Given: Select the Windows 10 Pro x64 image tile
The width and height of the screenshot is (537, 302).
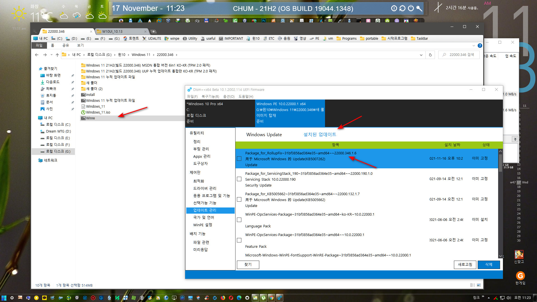Looking at the screenshot, I should [x=220, y=113].
